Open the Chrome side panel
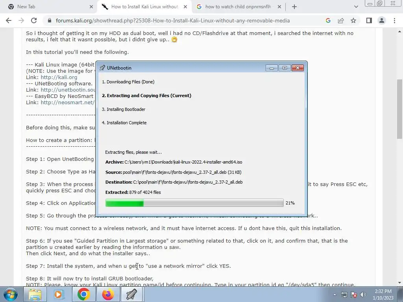 [369, 20]
